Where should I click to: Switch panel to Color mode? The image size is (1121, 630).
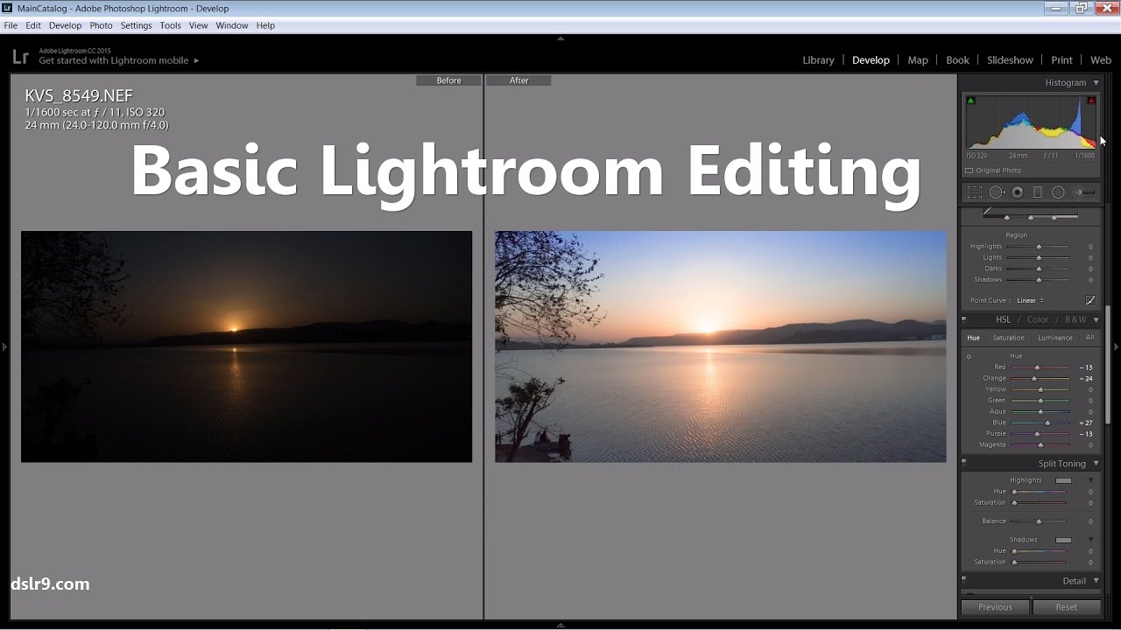1038,320
